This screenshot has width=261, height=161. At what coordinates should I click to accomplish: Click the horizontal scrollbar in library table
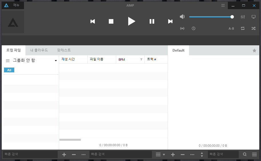(x=70, y=140)
